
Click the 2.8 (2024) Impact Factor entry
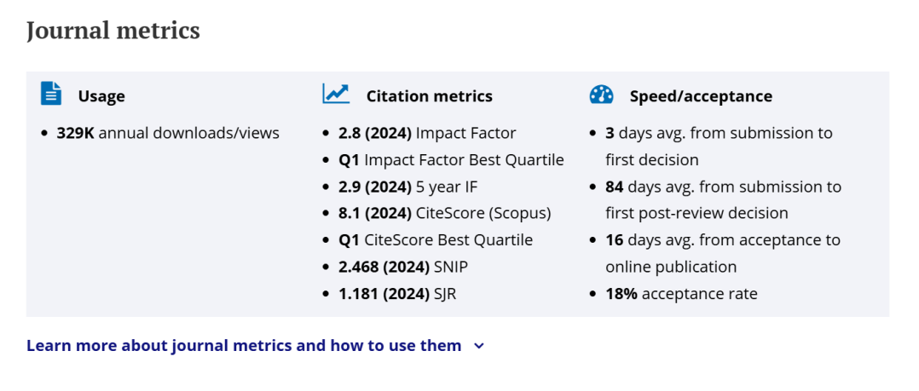point(427,134)
